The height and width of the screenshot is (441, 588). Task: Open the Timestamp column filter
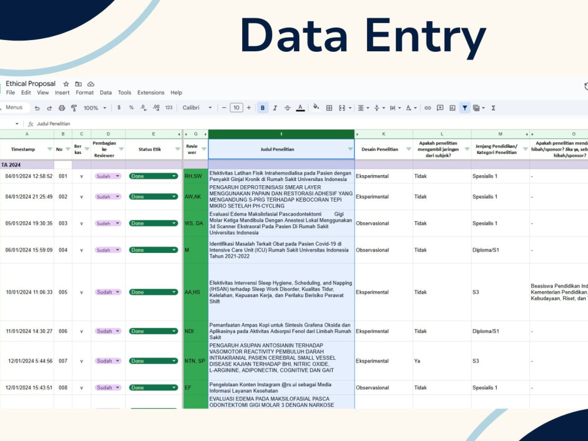(x=49, y=149)
